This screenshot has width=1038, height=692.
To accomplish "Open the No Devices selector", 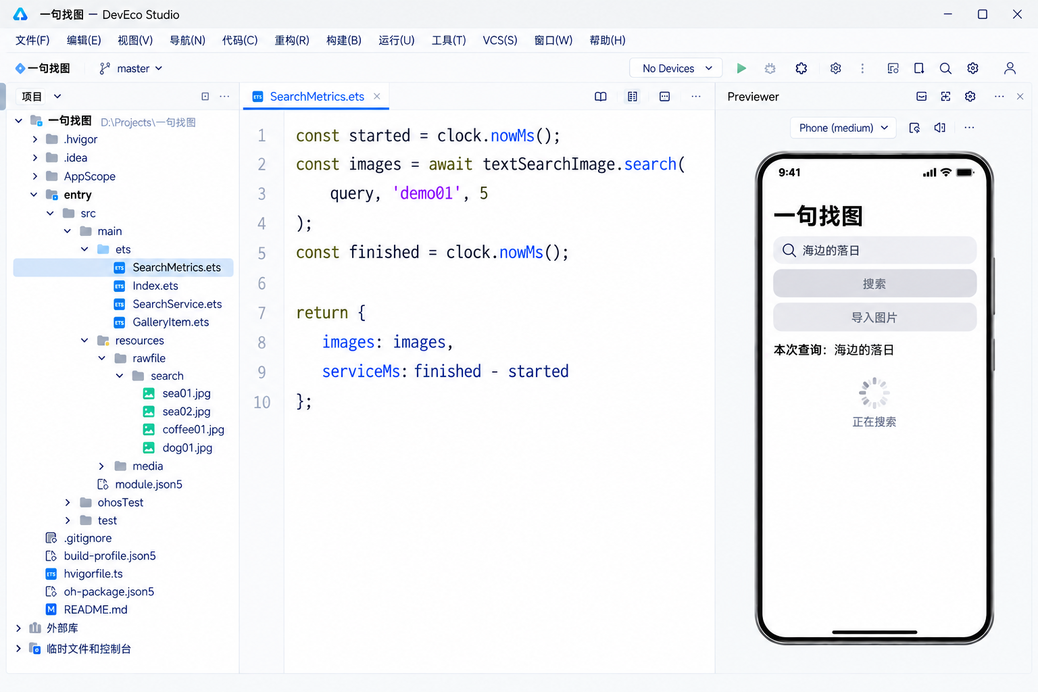I will (x=676, y=68).
